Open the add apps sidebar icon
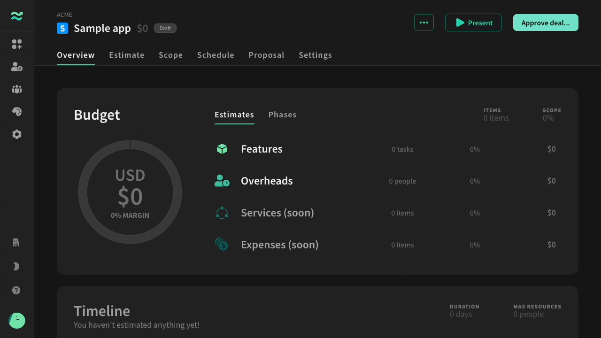This screenshot has height=338, width=601. pos(17,44)
